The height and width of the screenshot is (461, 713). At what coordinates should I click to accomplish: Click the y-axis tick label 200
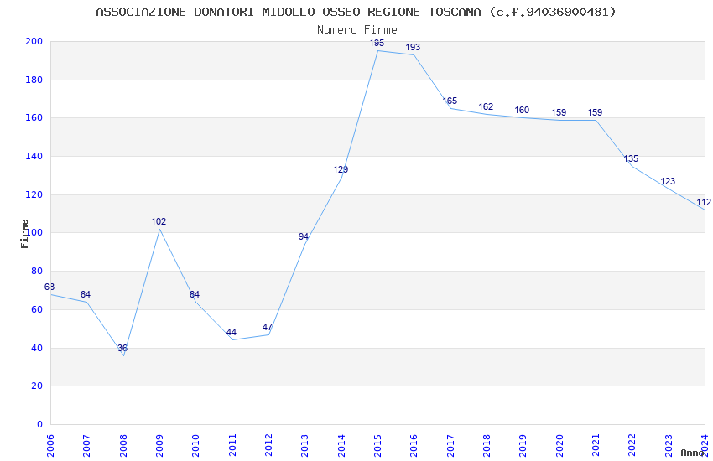pos(34,41)
